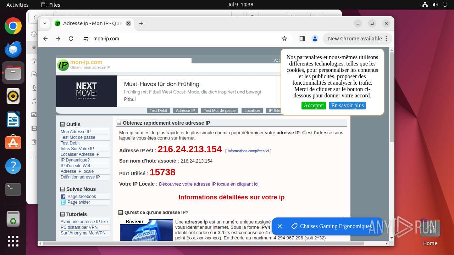Open Informations détaillées sur votre ip
454x255 pixels.
(231, 197)
